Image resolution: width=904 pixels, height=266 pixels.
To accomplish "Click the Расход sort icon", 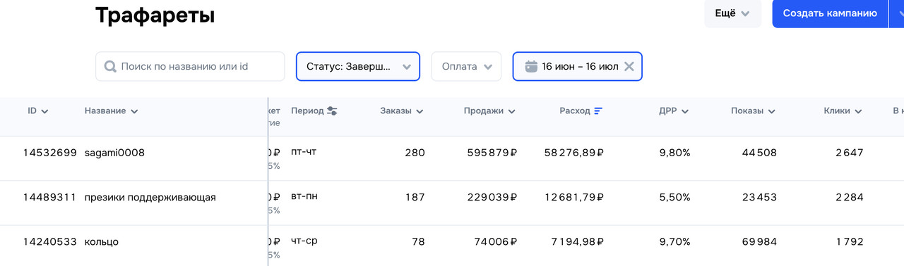I will (598, 111).
